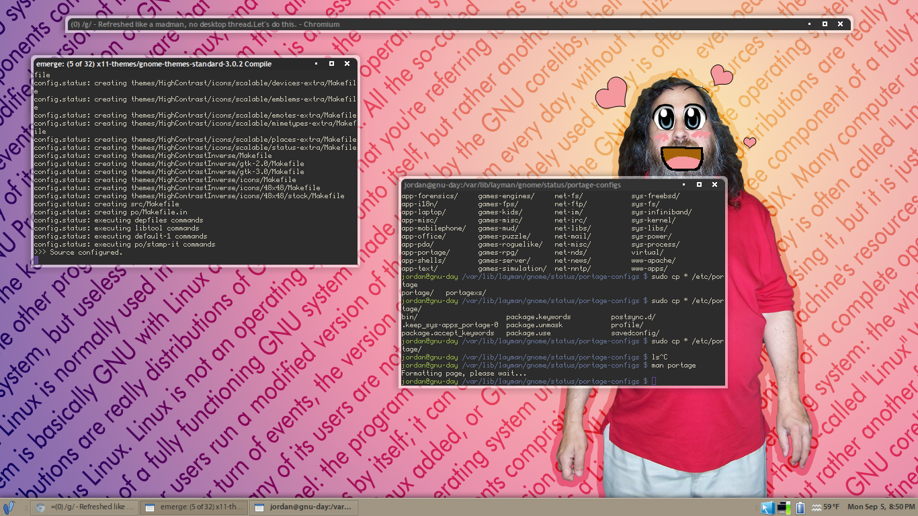
Task: Click 'portagexs/' in the terminal output
Action: pos(466,293)
